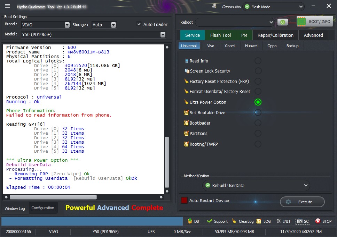Click the UFS status bar entry
This screenshot has width=337, height=237.
click(x=151, y=232)
